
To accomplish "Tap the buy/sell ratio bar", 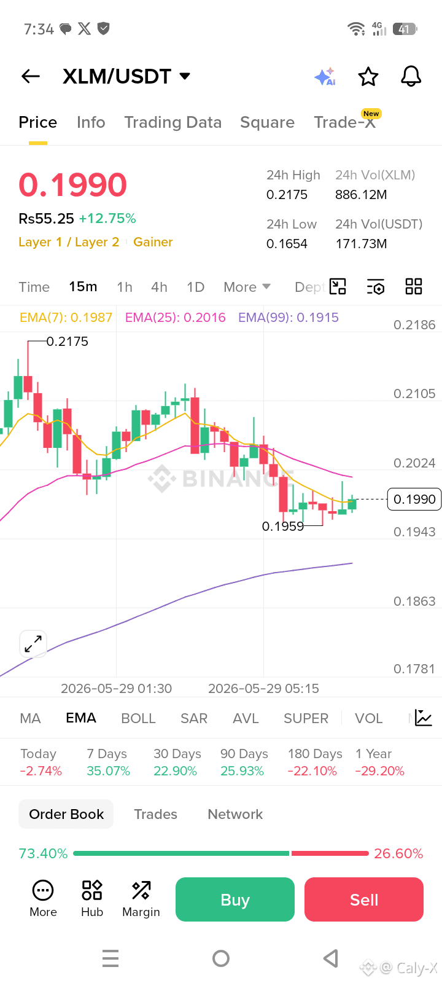I will (x=221, y=853).
